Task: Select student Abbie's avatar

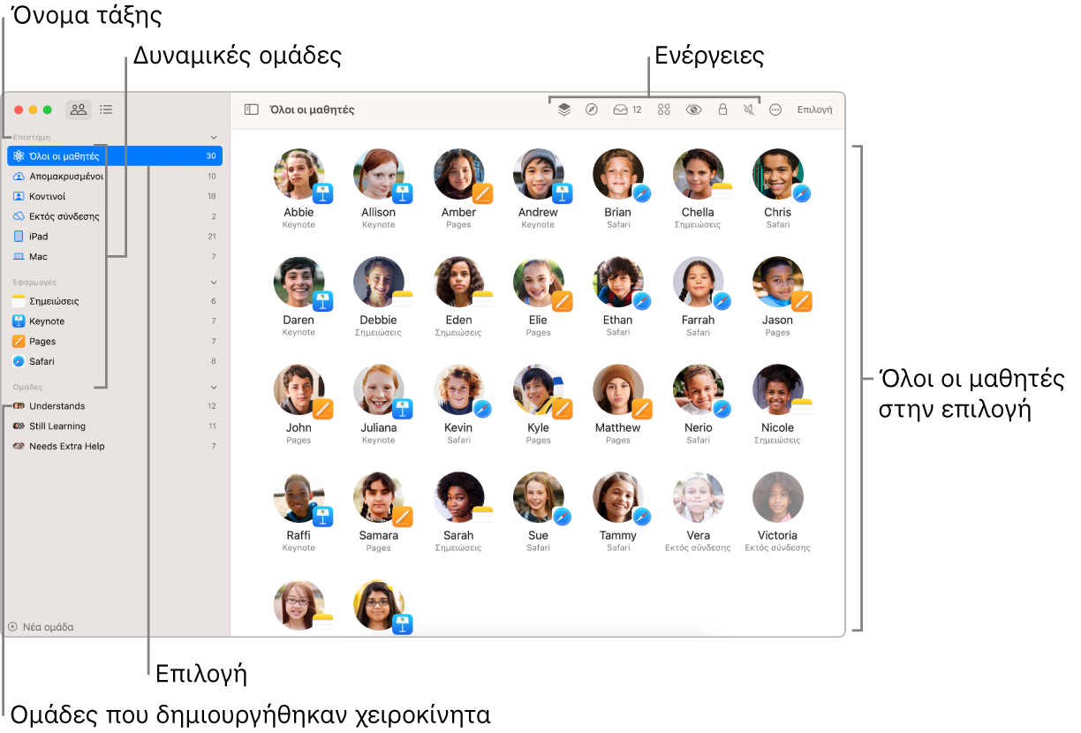Action: coord(299,174)
